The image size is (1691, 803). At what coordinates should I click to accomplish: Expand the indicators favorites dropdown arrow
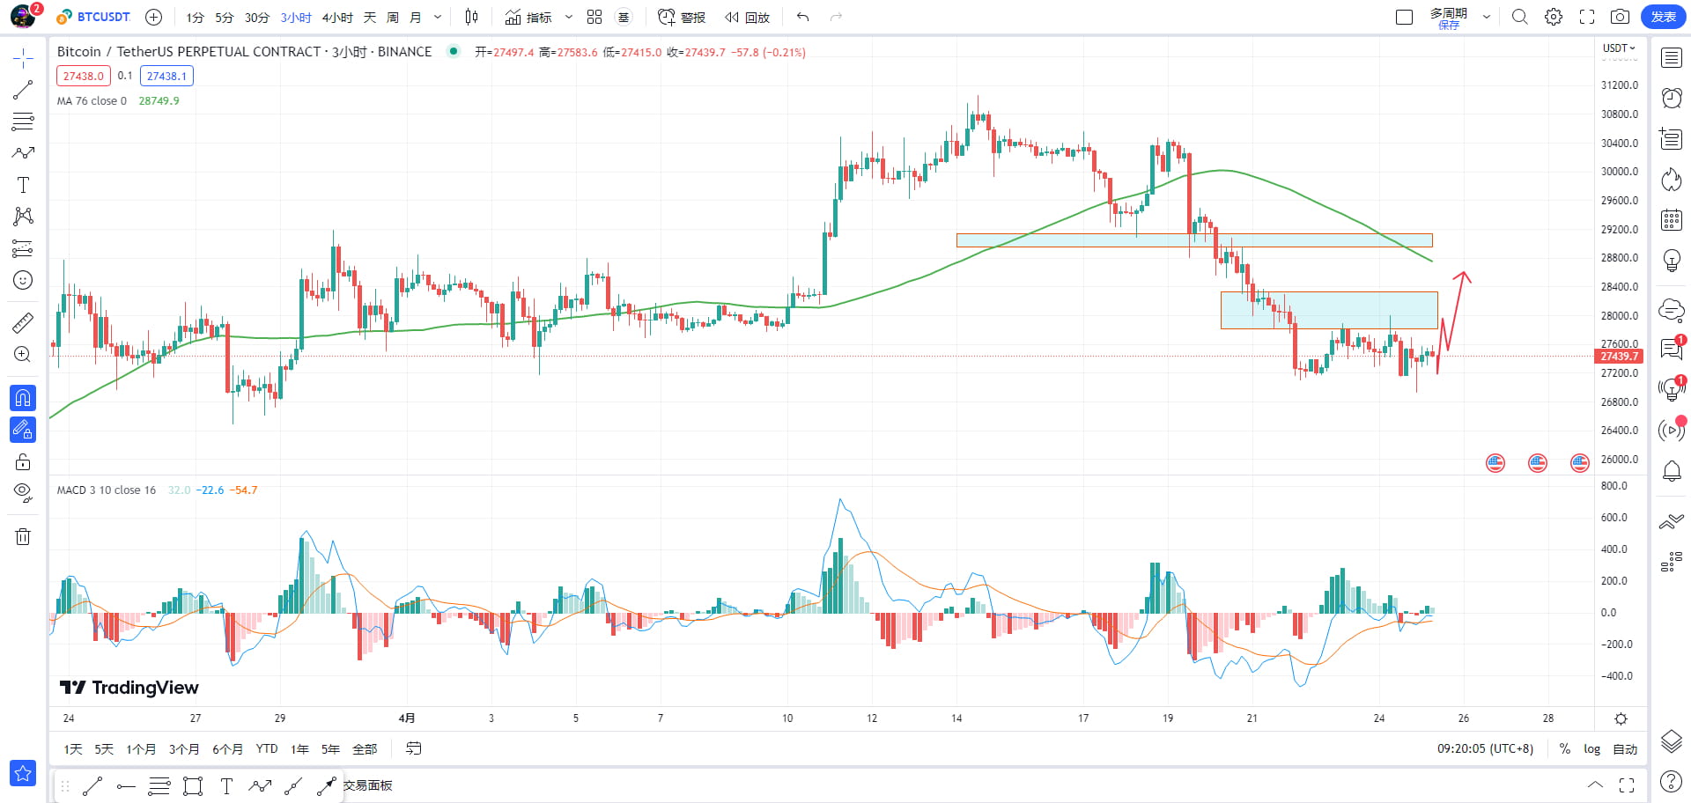tap(568, 17)
